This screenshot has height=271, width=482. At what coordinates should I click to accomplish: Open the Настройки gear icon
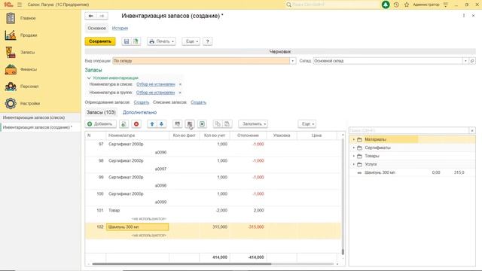[11, 104]
